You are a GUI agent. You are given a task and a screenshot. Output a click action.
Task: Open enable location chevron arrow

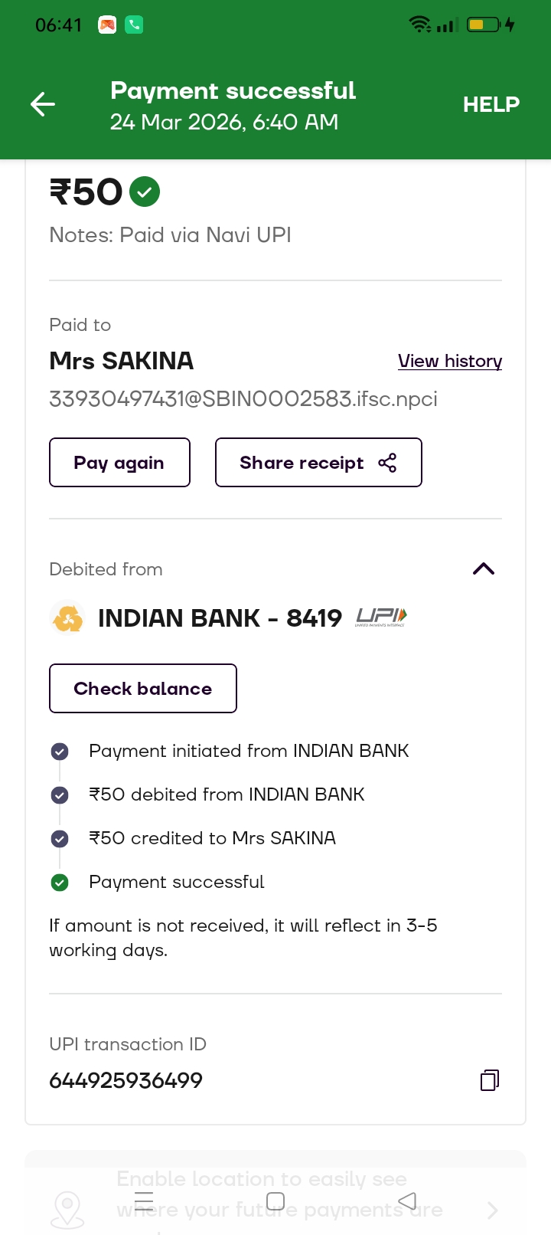point(492,1210)
